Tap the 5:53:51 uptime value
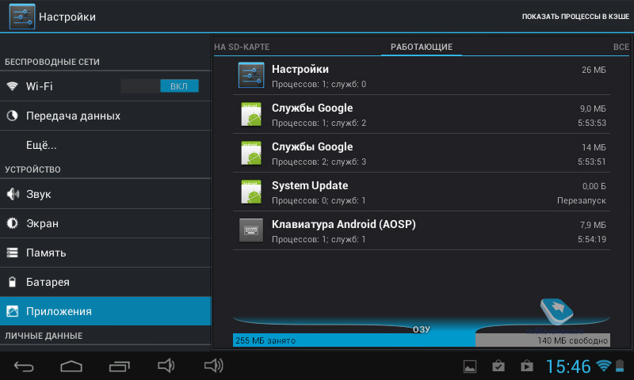 tap(592, 162)
